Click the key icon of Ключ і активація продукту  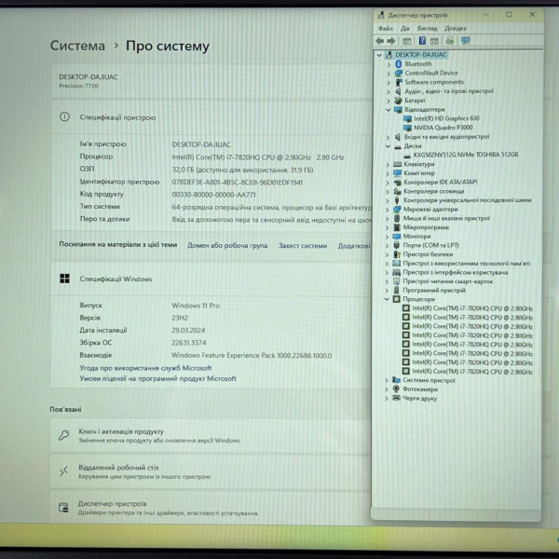(x=63, y=435)
